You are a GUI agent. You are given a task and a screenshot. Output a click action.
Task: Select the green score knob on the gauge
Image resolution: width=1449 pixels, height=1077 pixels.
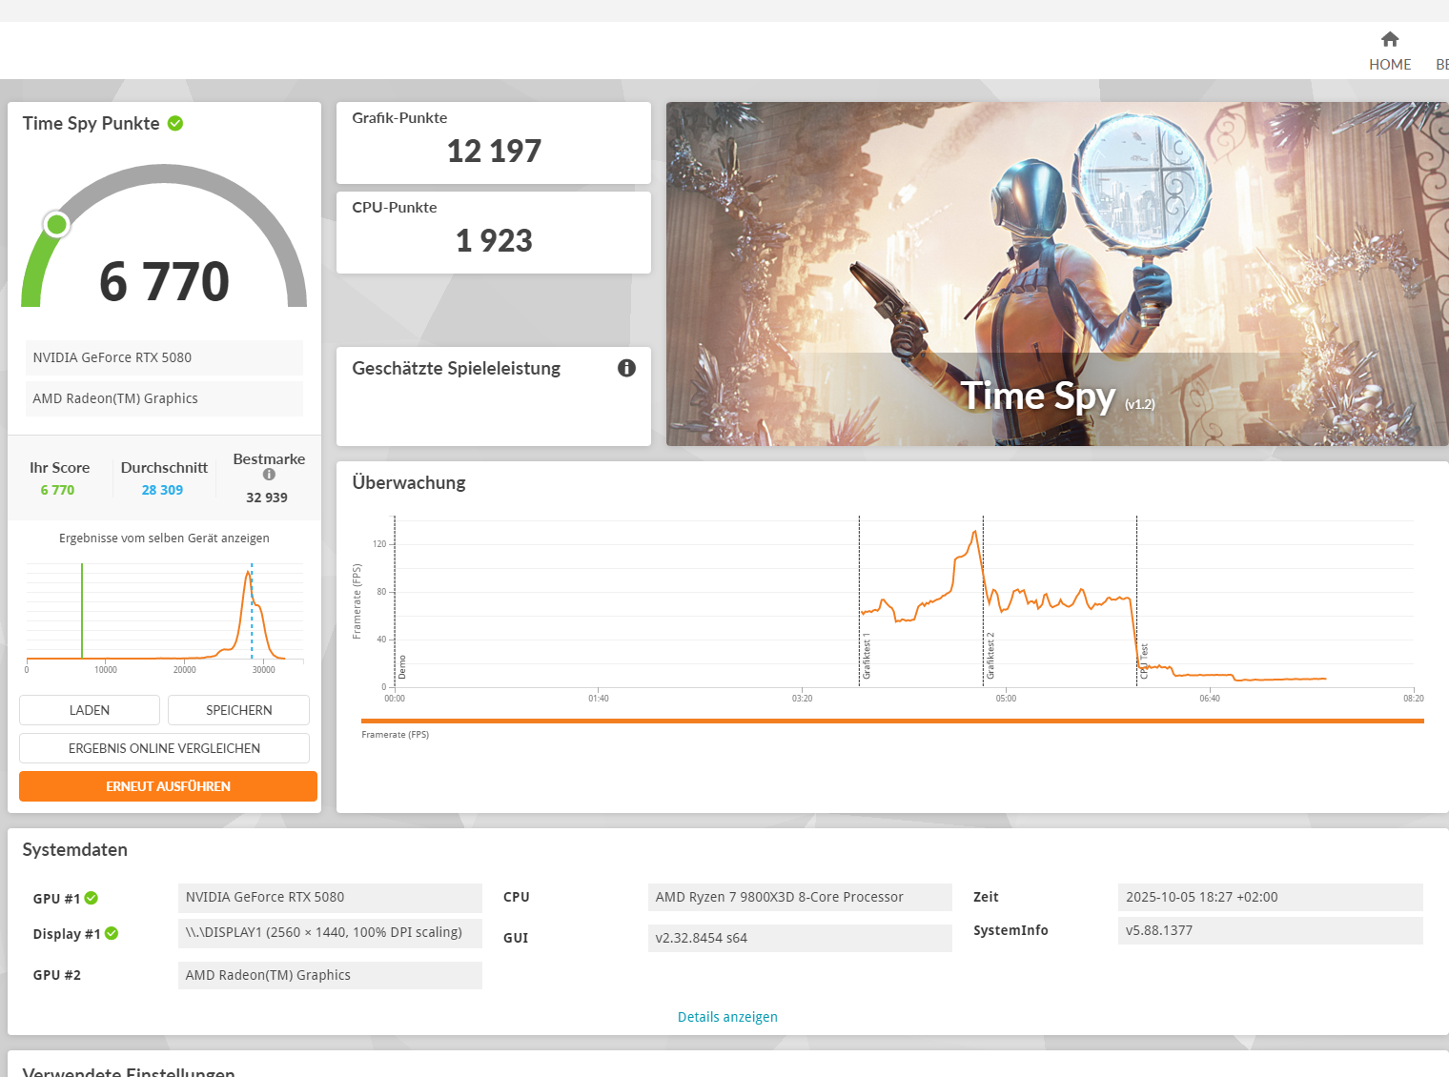tap(57, 224)
